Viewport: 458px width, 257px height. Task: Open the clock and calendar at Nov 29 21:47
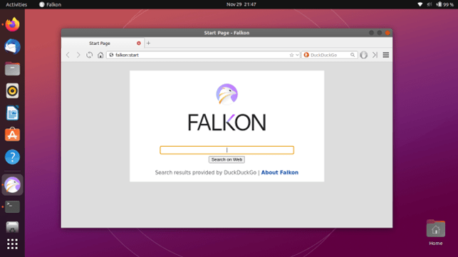tap(241, 4)
